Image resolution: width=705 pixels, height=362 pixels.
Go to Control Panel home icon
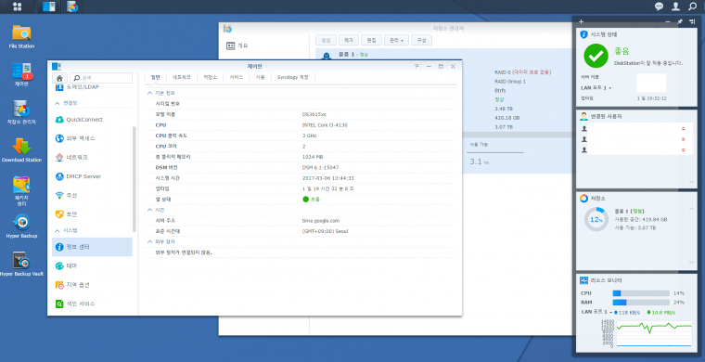click(59, 78)
